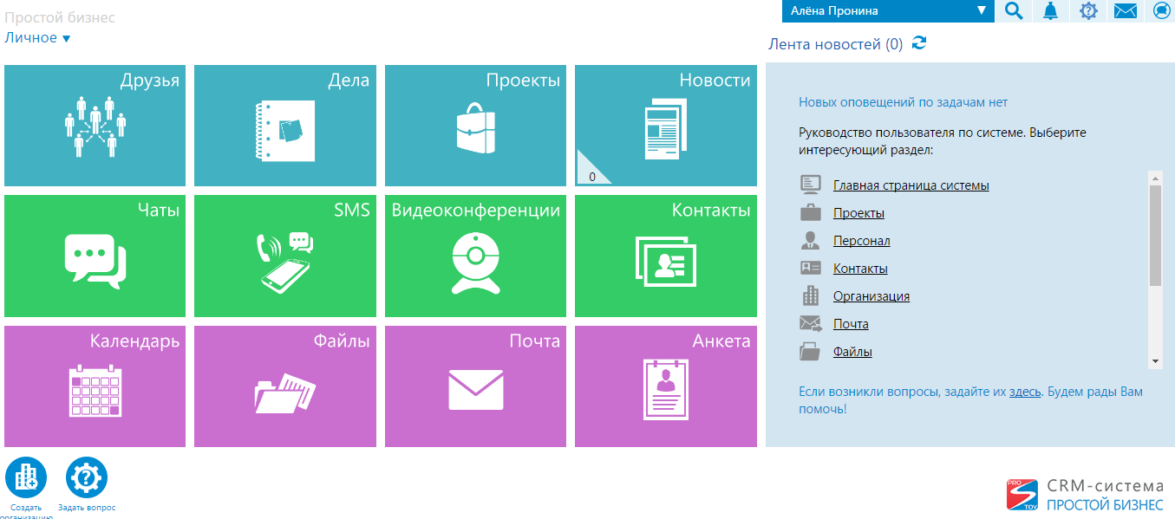Click the Простой бизнес title text
The width and height of the screenshot is (1175, 519).
60,17
